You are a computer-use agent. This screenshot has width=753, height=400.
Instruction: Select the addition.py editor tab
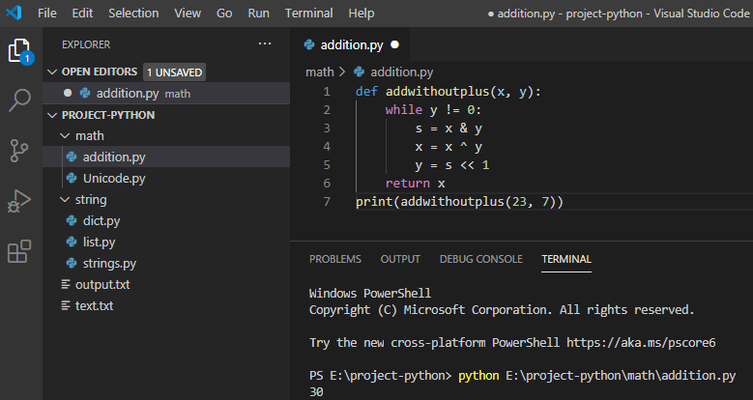point(351,44)
